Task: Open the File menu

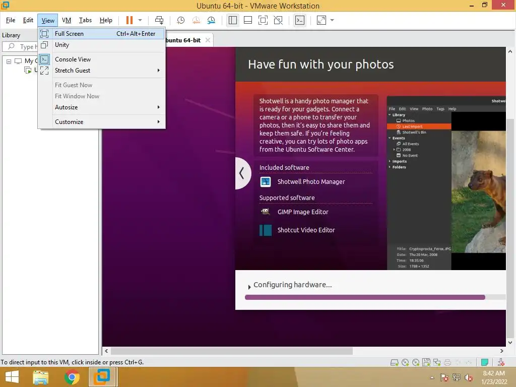Action: click(11, 20)
